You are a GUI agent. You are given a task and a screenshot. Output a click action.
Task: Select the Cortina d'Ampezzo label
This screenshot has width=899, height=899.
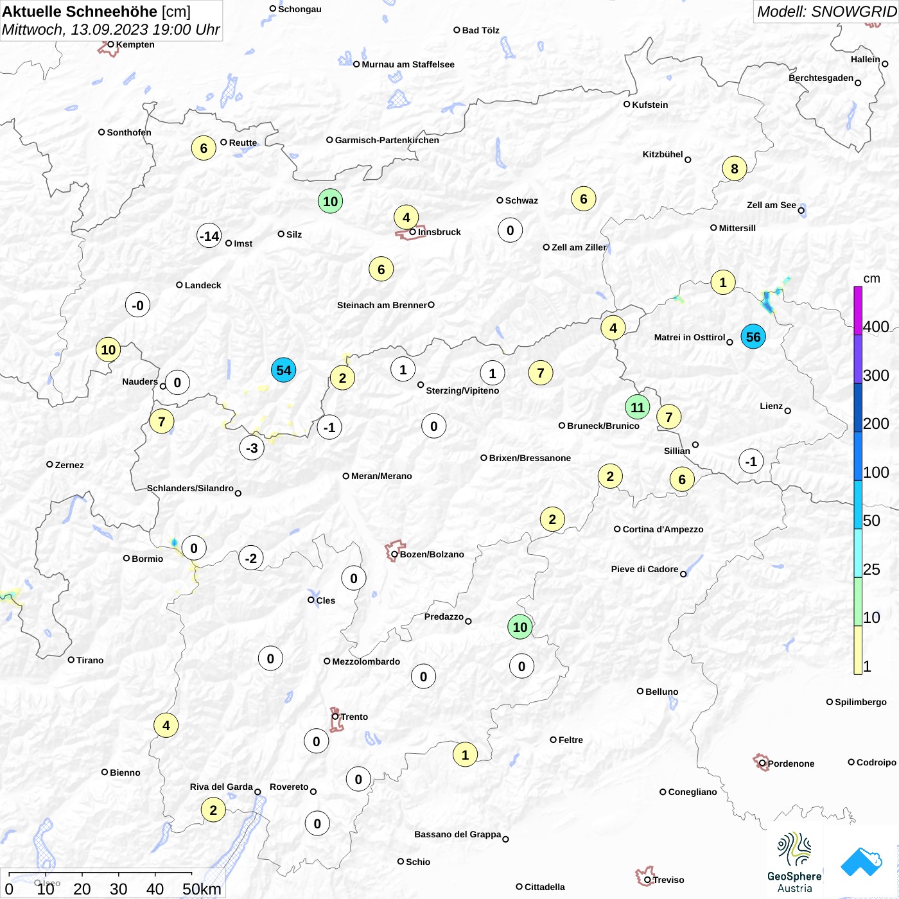(663, 529)
